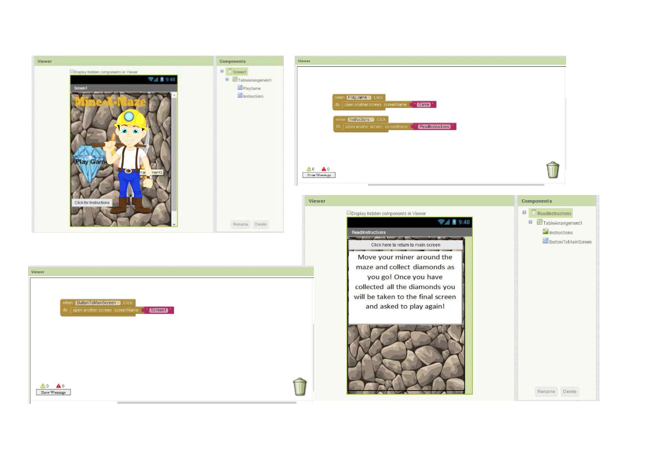Click the instructions text image on ReadInstructions preview
649x459 pixels.
pyautogui.click(x=405, y=287)
